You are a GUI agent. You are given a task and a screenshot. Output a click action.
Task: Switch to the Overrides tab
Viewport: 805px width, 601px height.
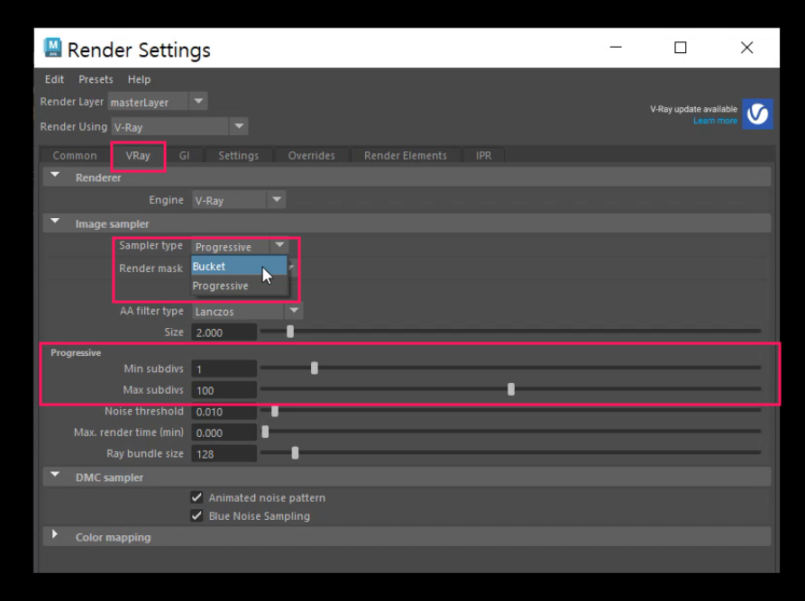[x=312, y=156]
